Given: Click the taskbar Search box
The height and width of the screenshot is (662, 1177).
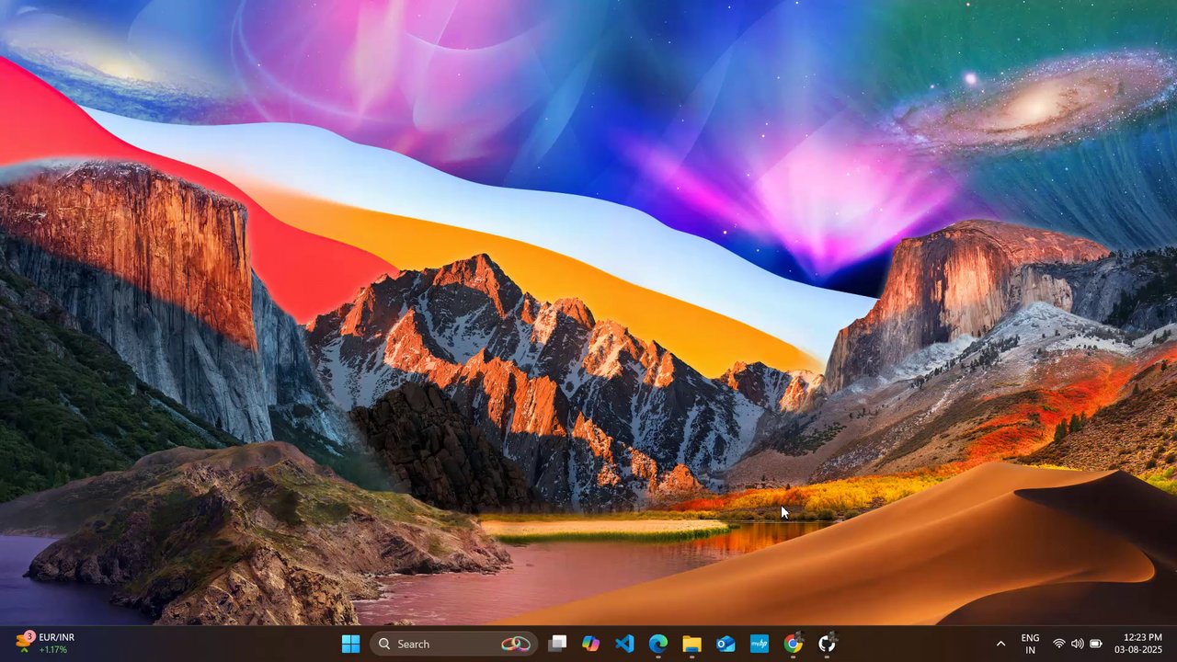Looking at the screenshot, I should click(453, 644).
